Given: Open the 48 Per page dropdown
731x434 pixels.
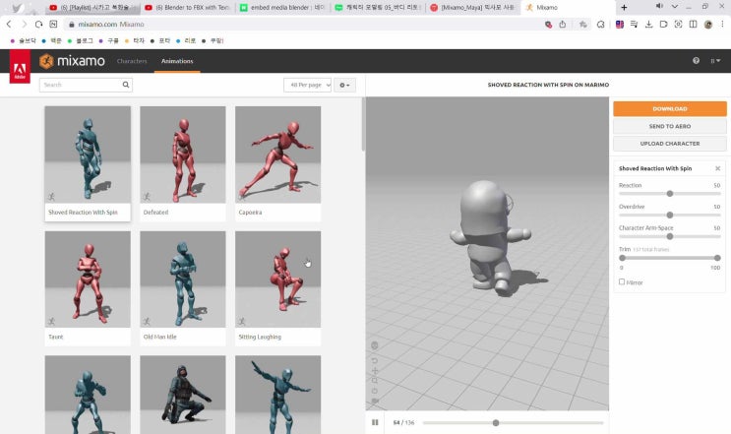Looking at the screenshot, I should pos(307,85).
